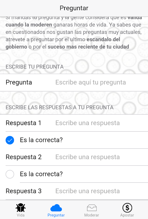Uncheck Respuesta 1 'Es la correcta?' checkmark
The height and width of the screenshot is (219, 148).
10,140
